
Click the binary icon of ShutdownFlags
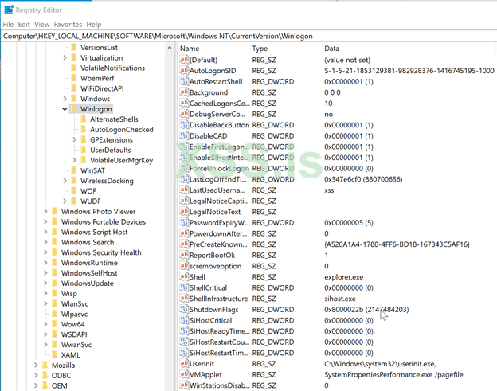[x=184, y=309]
